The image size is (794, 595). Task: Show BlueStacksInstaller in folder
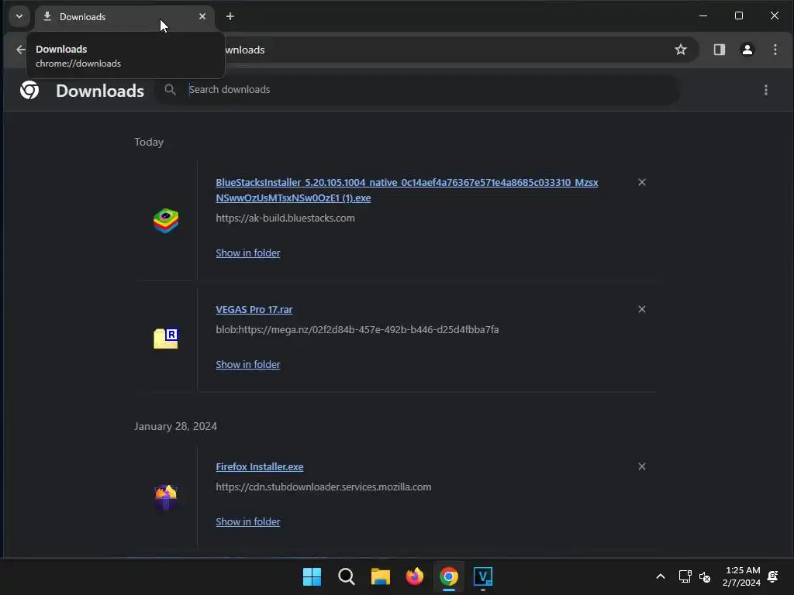click(247, 253)
